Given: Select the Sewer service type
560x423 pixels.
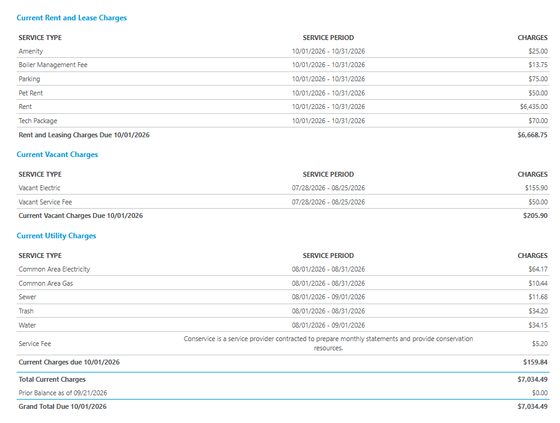Looking at the screenshot, I should click(x=27, y=297).
